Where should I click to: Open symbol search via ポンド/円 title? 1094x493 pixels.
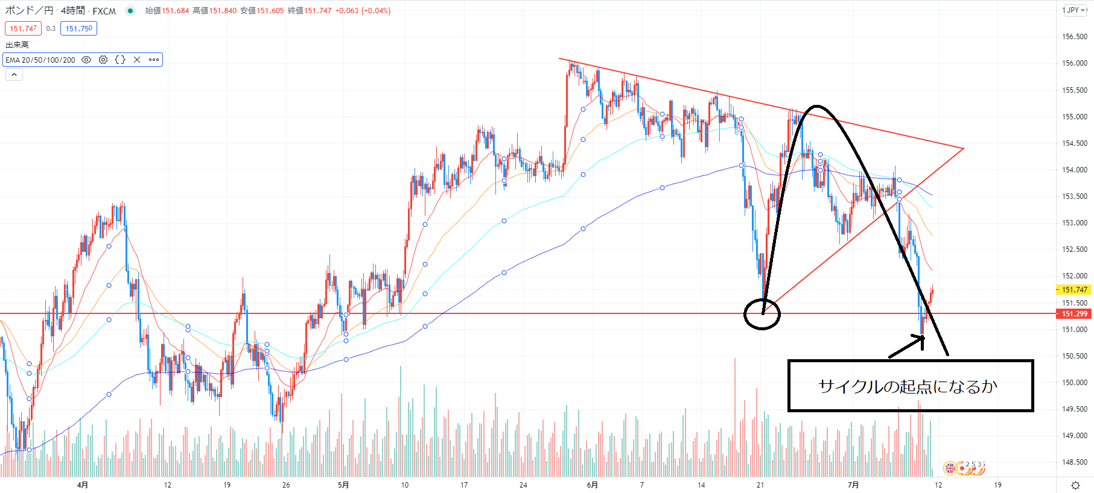29,11
